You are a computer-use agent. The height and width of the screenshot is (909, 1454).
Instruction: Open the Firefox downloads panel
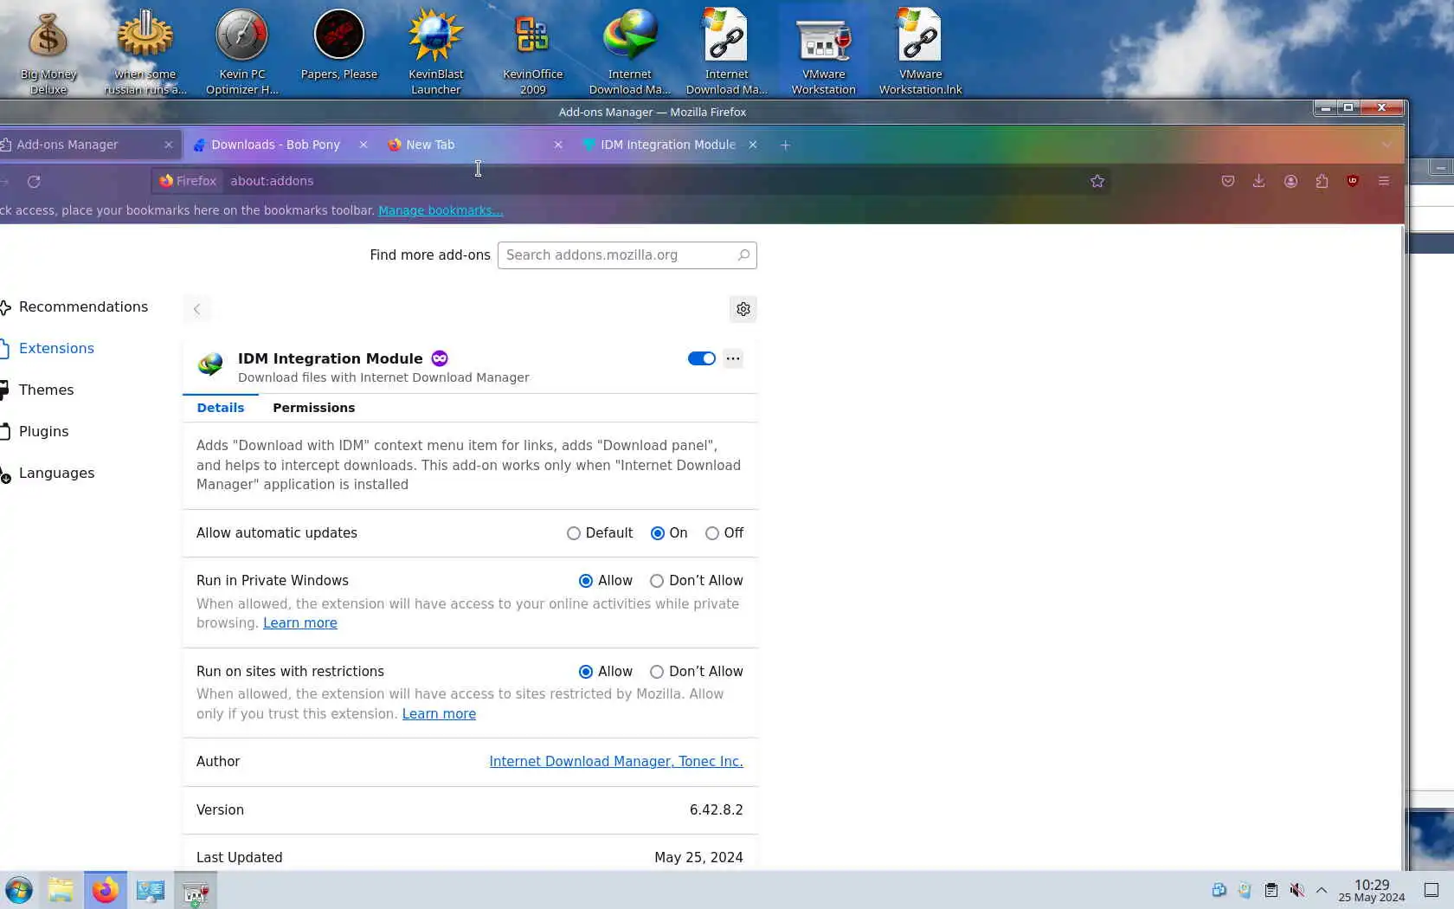[x=1258, y=181]
